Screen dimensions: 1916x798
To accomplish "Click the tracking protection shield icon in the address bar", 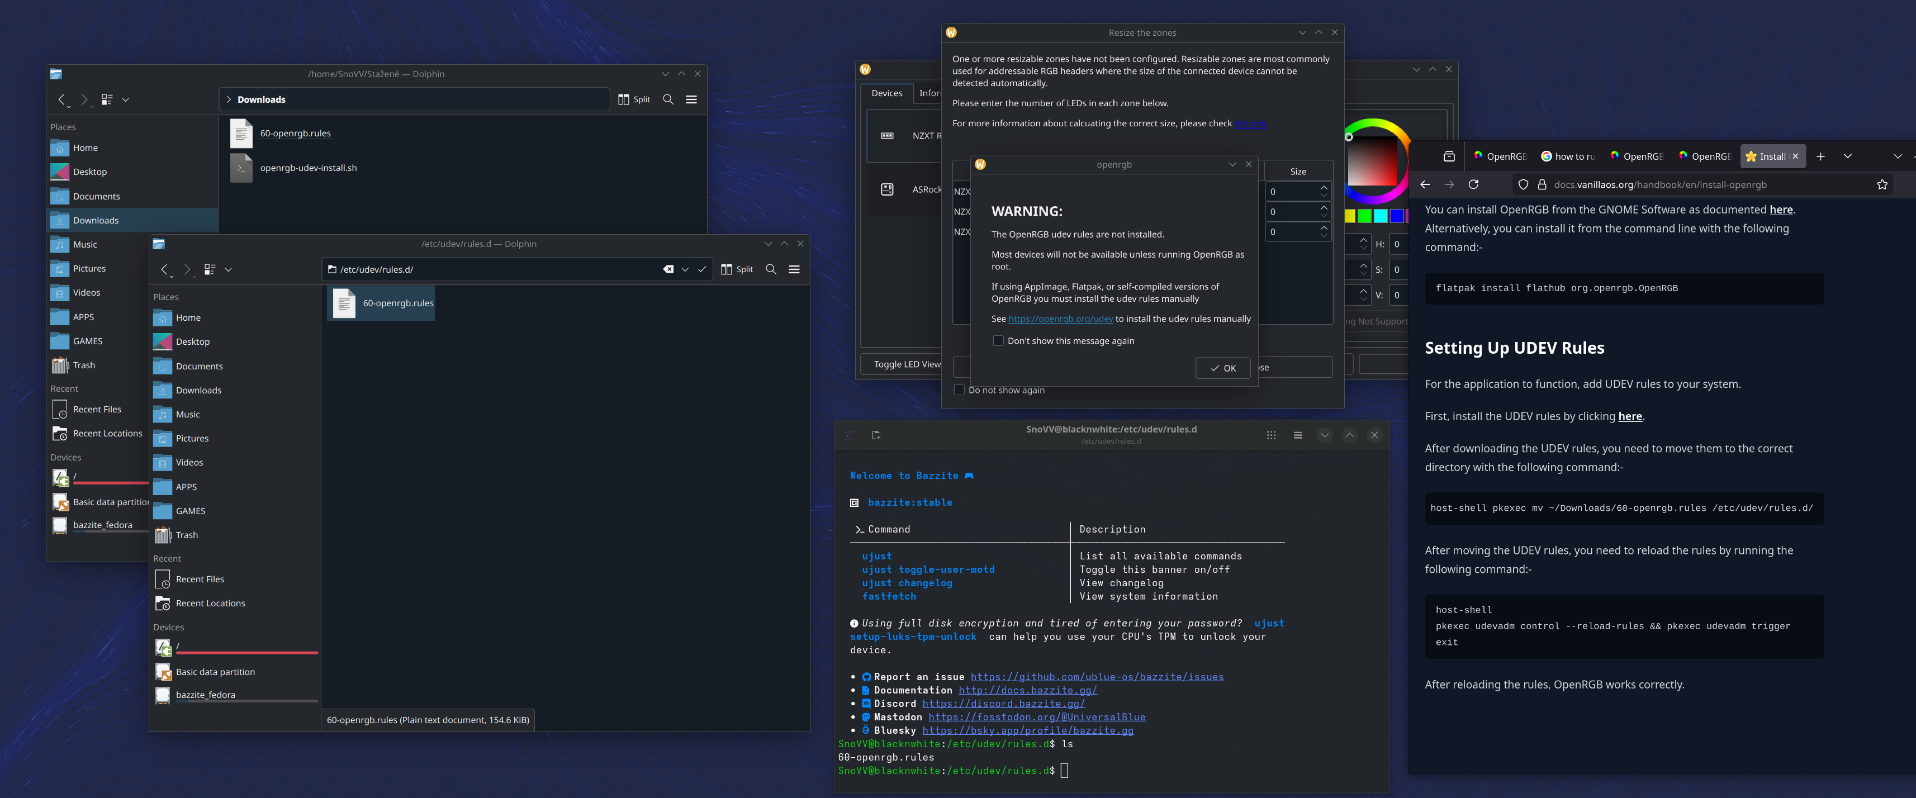I will point(1523,184).
